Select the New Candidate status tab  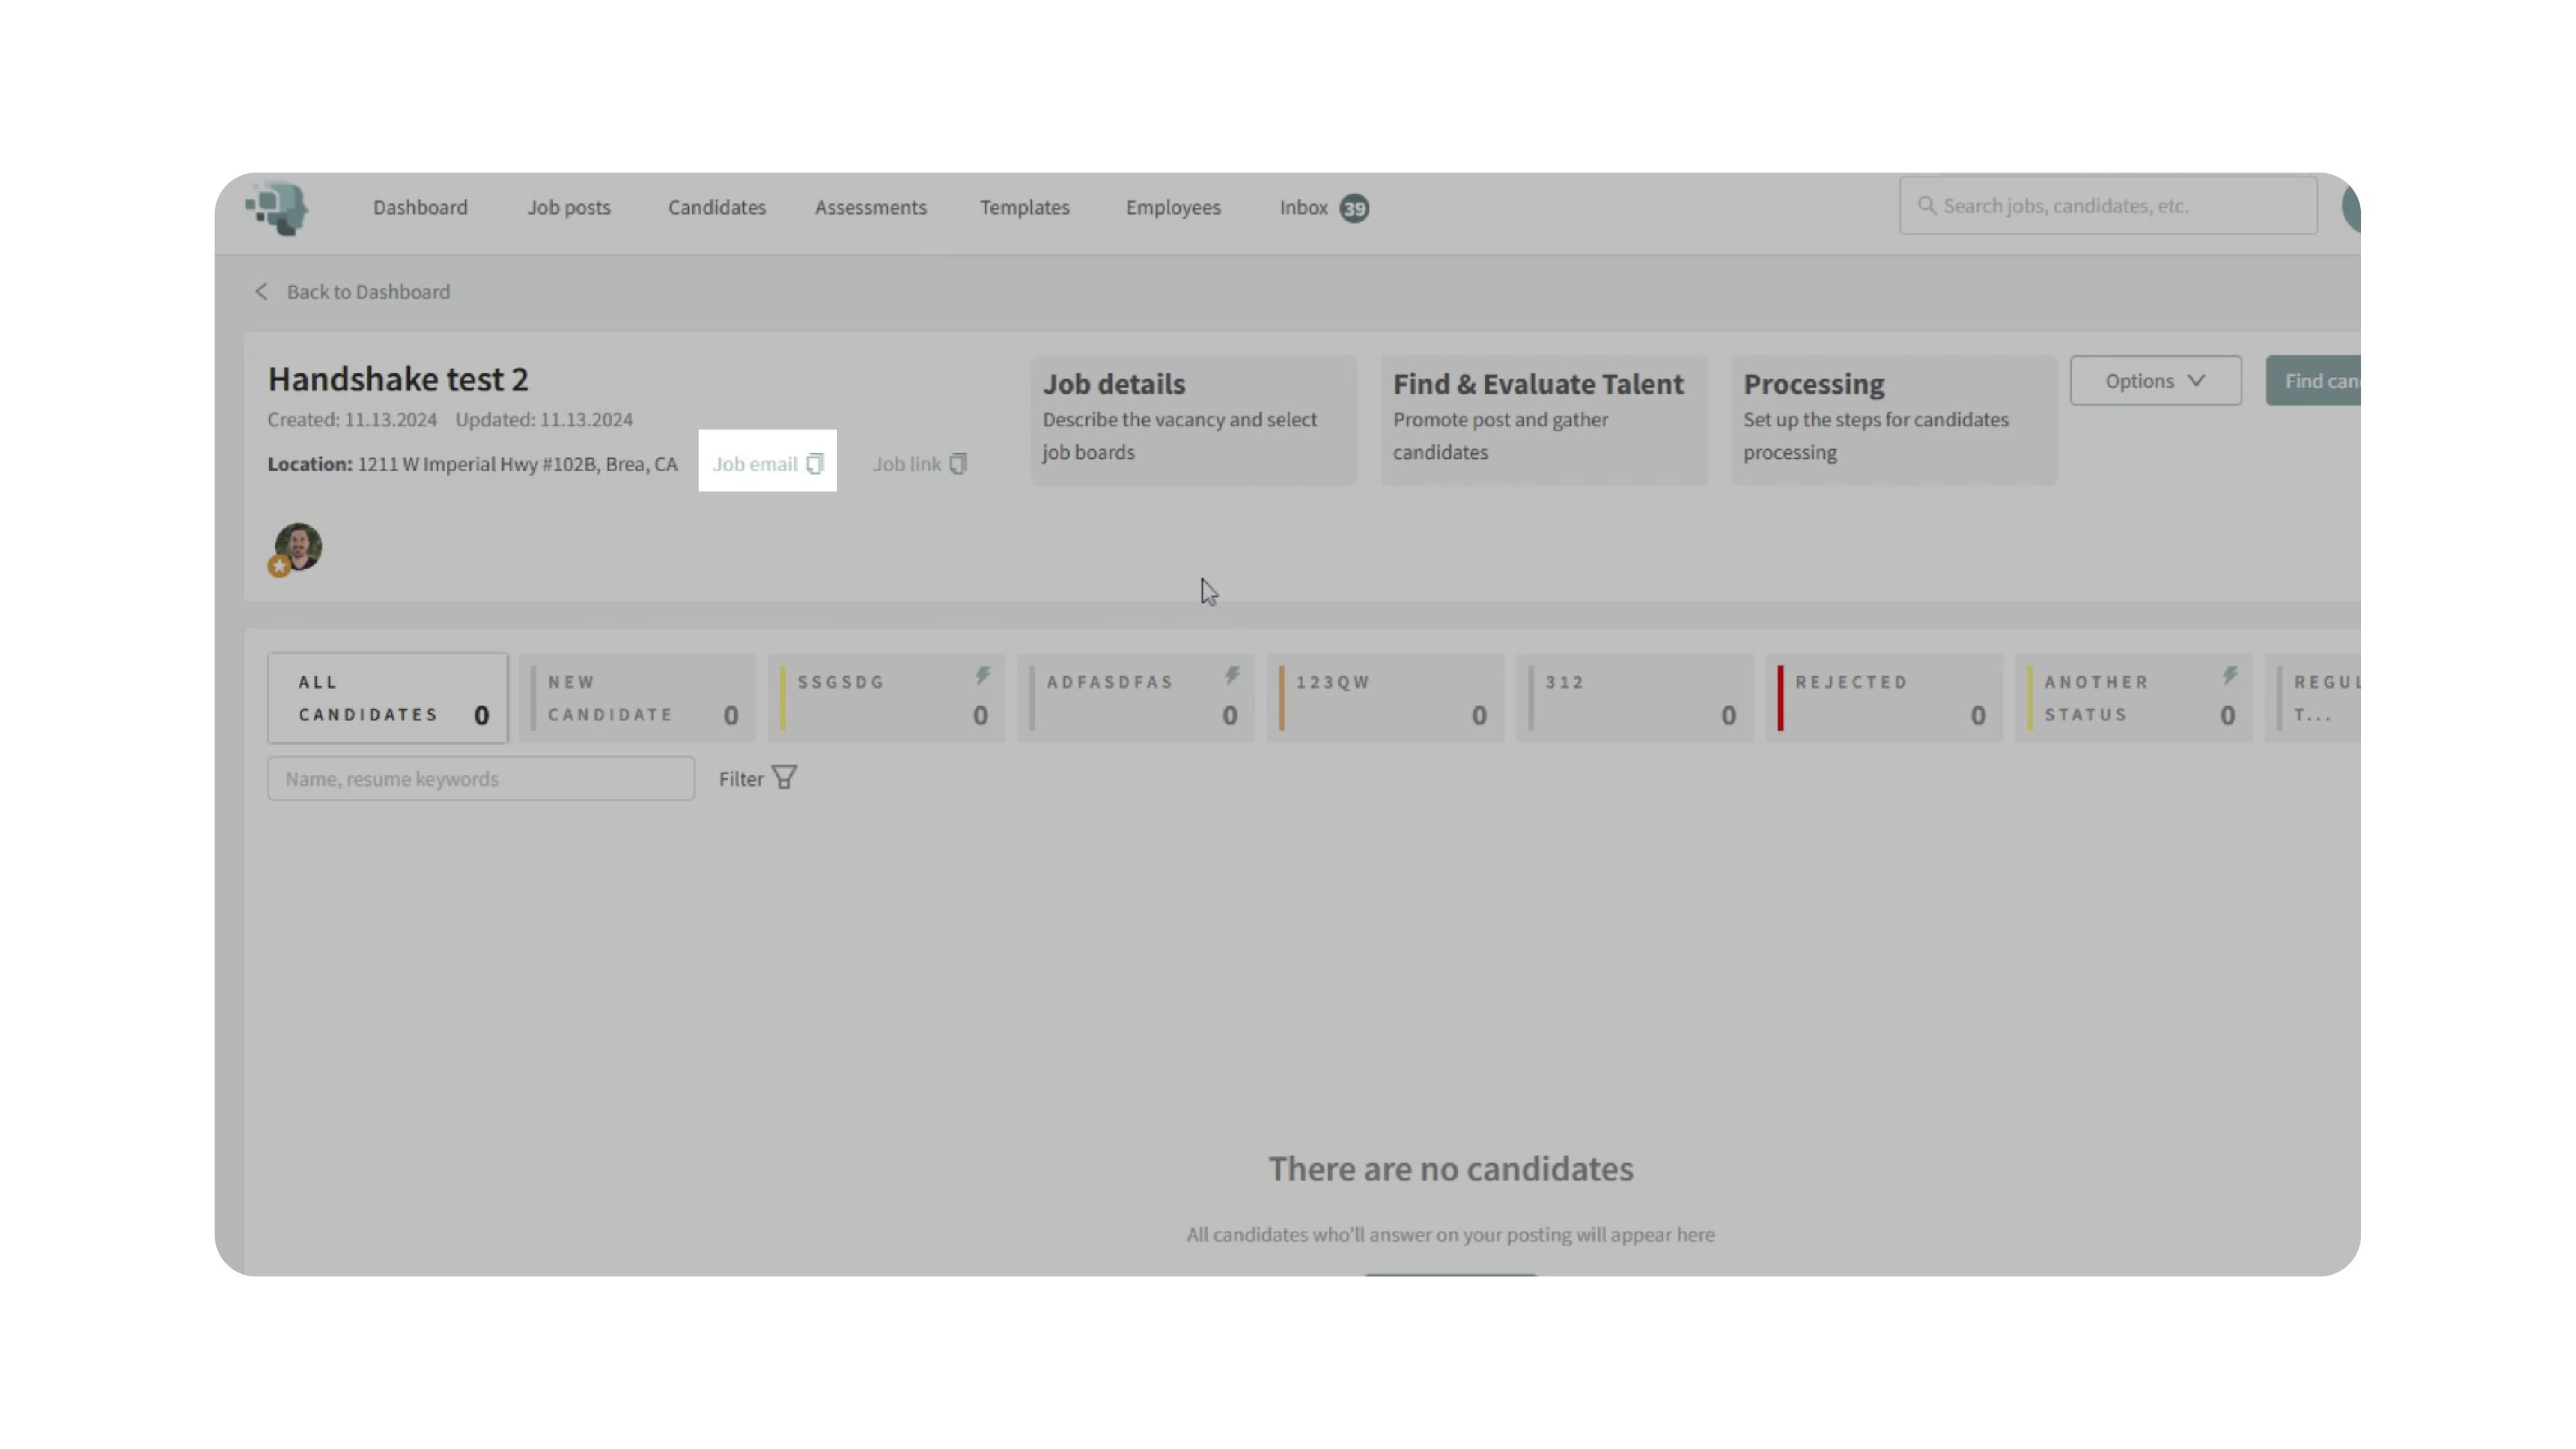pos(638,698)
